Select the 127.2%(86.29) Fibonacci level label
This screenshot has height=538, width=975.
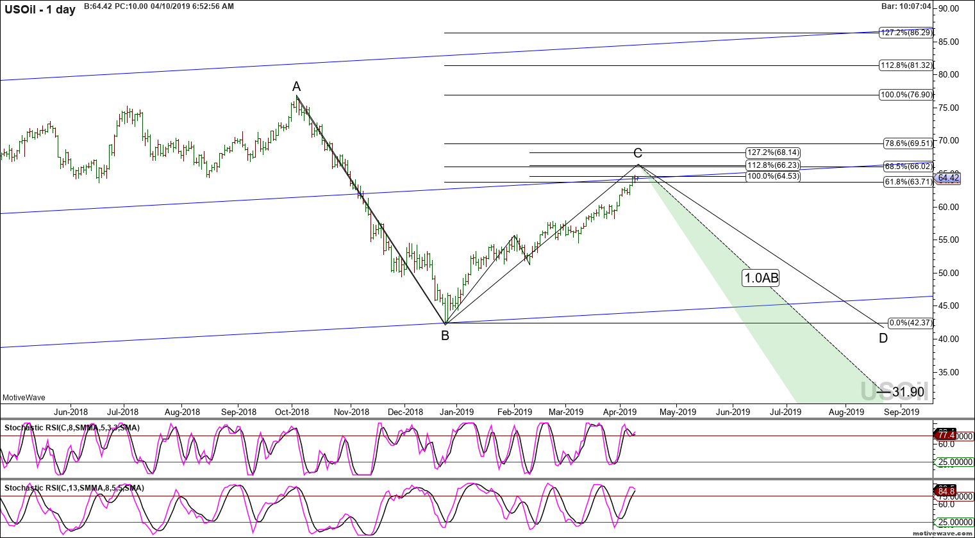[906, 33]
